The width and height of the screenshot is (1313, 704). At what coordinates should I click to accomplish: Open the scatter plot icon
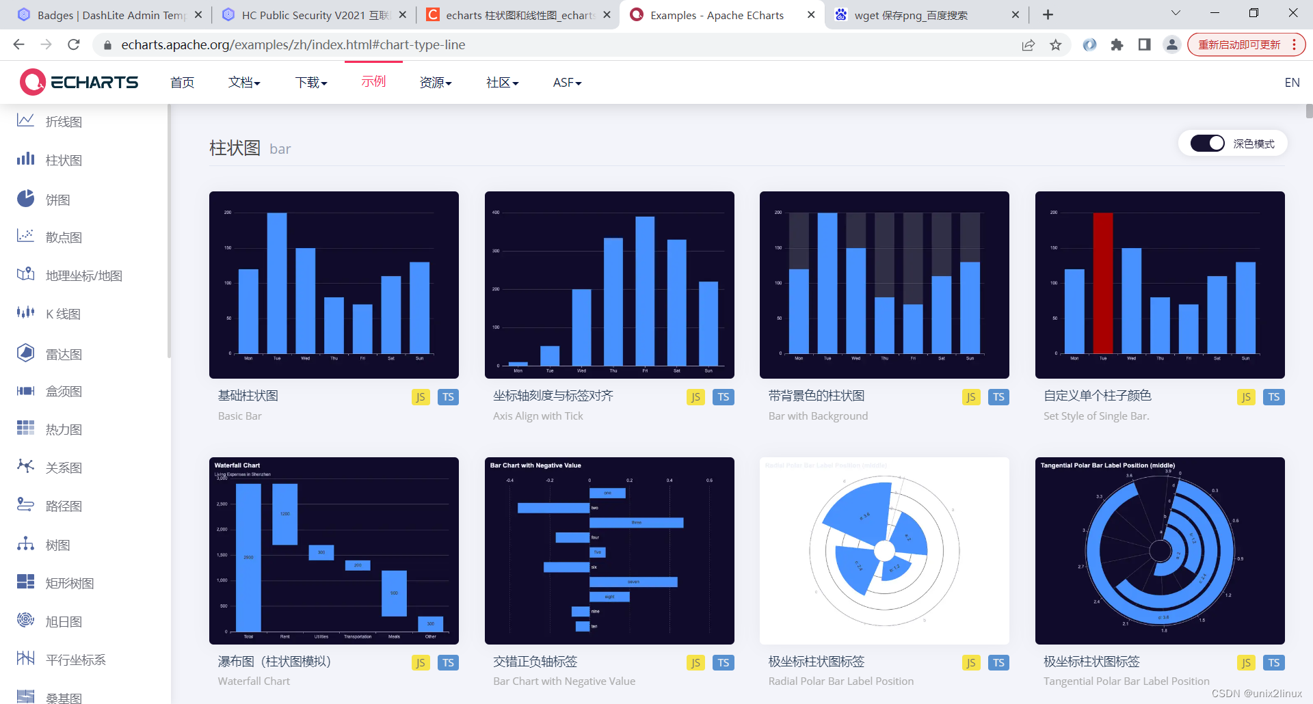[25, 236]
